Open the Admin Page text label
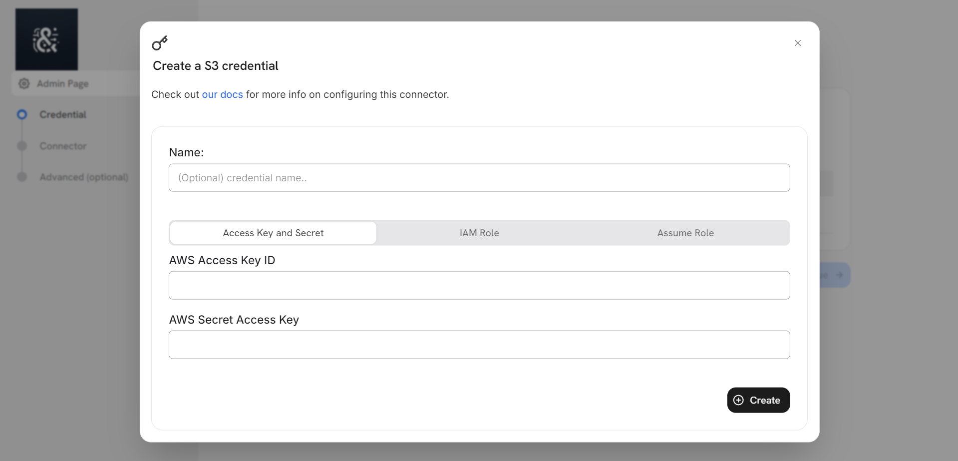The width and height of the screenshot is (958, 461). [x=62, y=83]
